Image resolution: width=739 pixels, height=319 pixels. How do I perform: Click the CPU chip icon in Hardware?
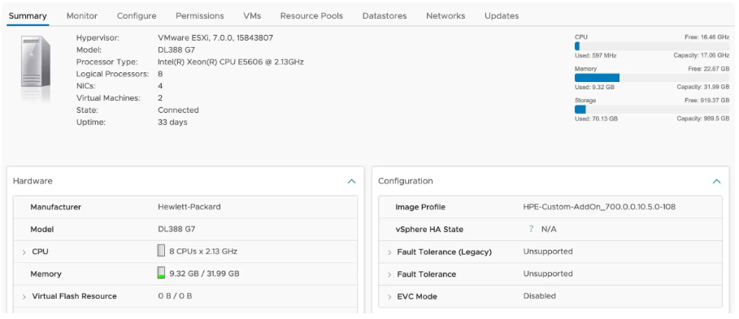(161, 251)
